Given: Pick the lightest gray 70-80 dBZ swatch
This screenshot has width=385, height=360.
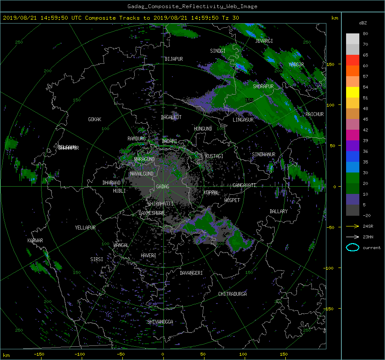Looking at the screenshot, I should coord(352,39).
